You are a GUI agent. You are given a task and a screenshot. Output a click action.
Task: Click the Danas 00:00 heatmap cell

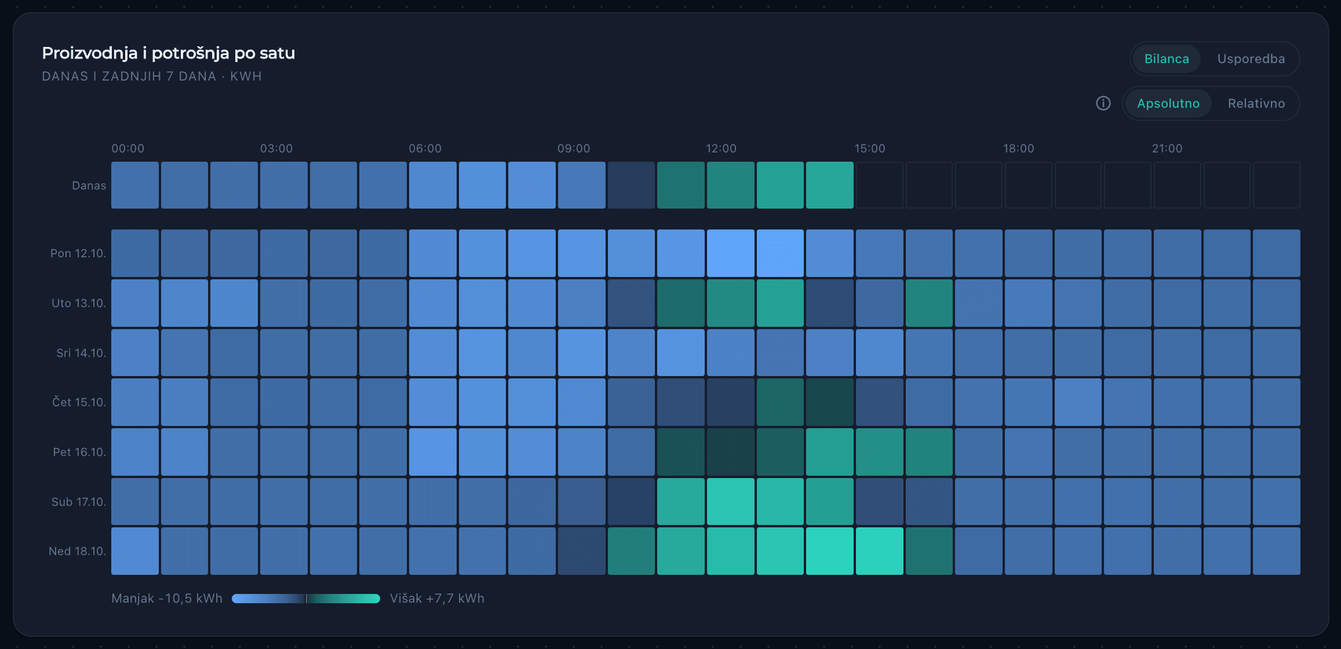click(135, 185)
